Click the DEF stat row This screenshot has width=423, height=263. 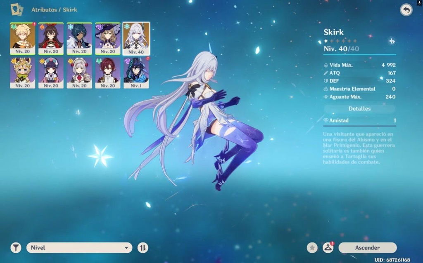(360, 81)
